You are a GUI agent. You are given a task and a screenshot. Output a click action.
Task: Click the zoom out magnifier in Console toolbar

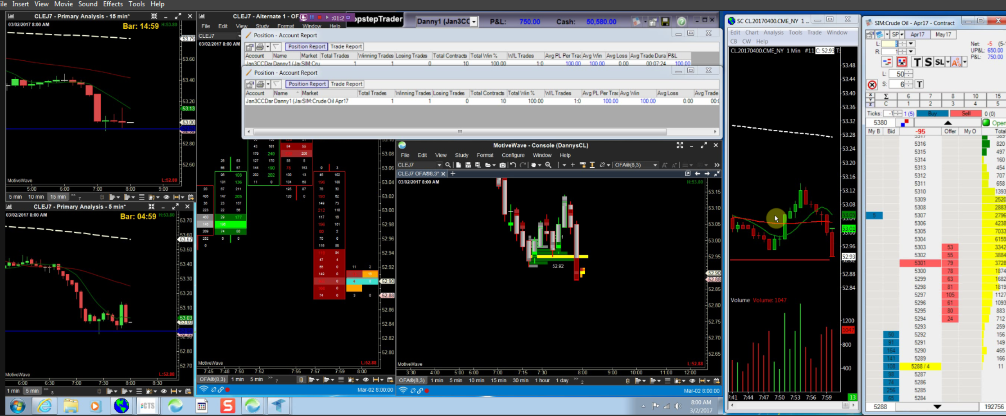(548, 165)
